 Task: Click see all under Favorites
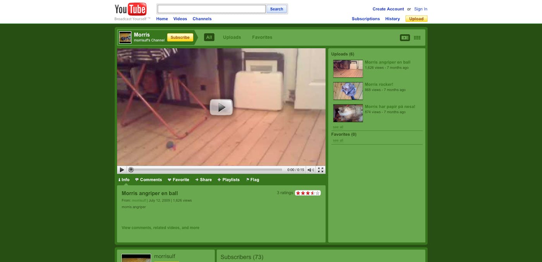click(338, 141)
